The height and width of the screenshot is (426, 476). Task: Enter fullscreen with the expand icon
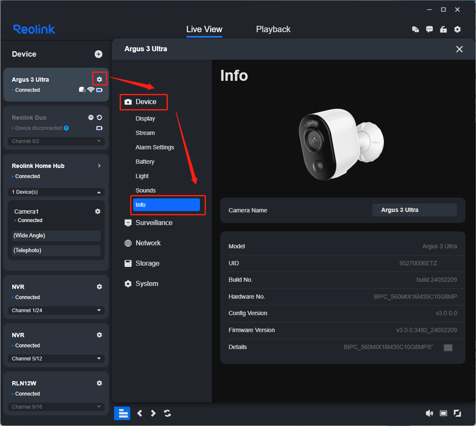click(457, 413)
